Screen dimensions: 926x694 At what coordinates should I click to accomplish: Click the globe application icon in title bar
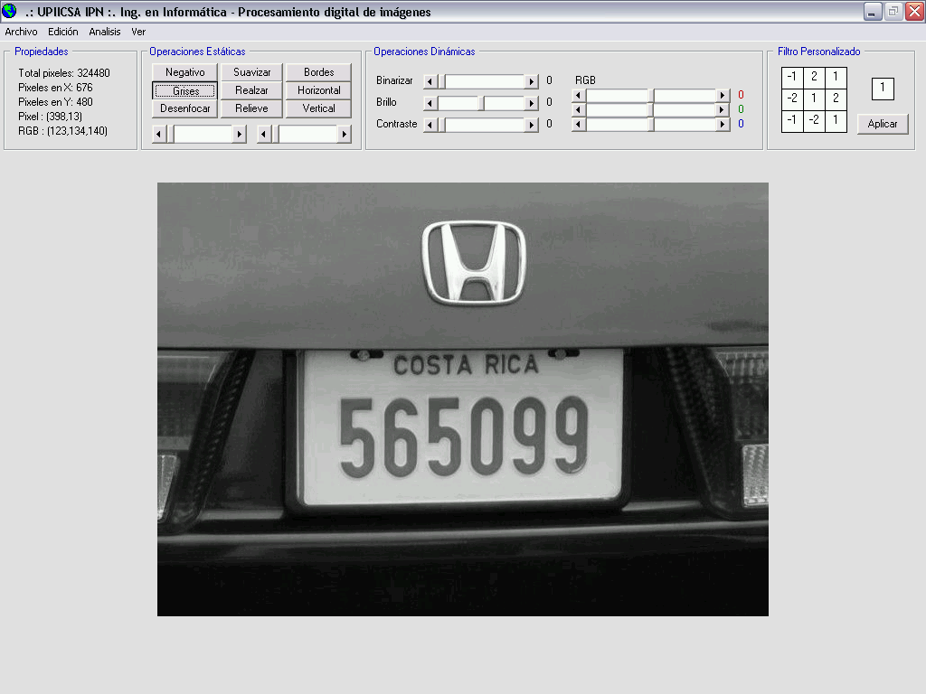point(9,11)
